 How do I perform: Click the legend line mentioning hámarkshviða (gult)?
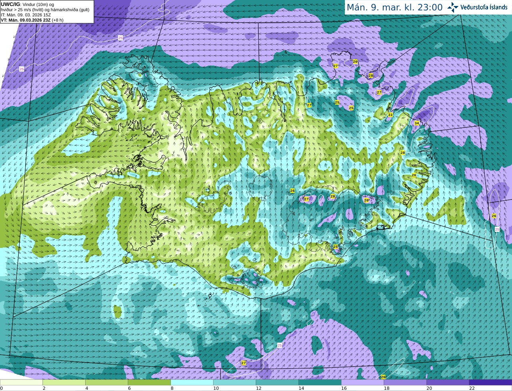(x=45, y=10)
